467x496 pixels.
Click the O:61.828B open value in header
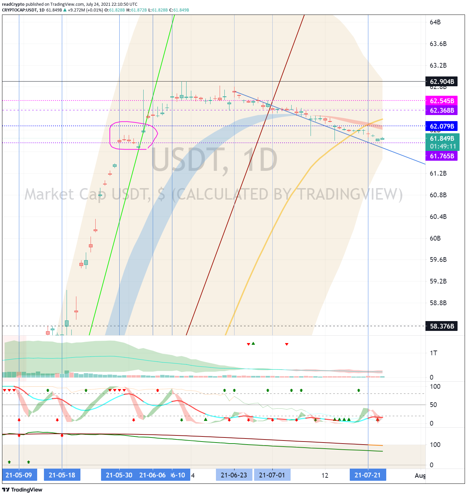[x=115, y=10]
